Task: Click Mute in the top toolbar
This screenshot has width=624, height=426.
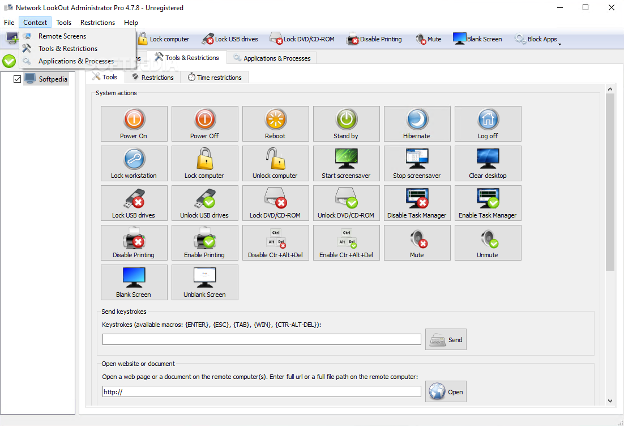Action: point(429,39)
